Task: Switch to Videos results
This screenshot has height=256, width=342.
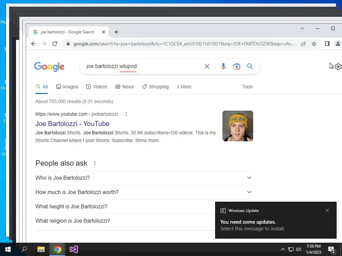Action: (x=97, y=87)
